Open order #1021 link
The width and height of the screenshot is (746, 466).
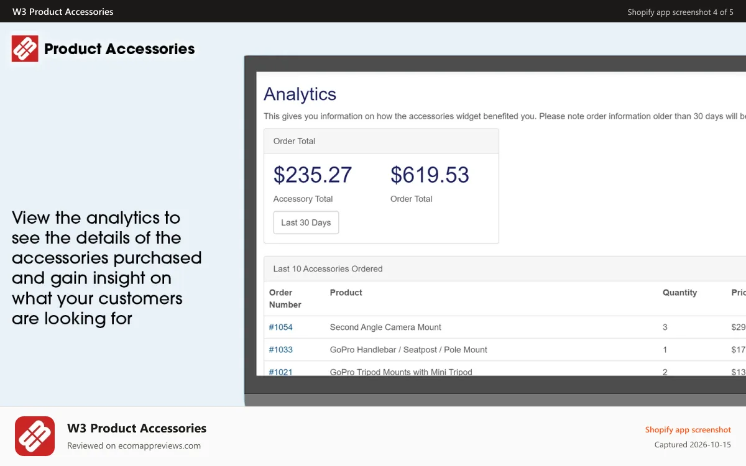[x=280, y=372]
